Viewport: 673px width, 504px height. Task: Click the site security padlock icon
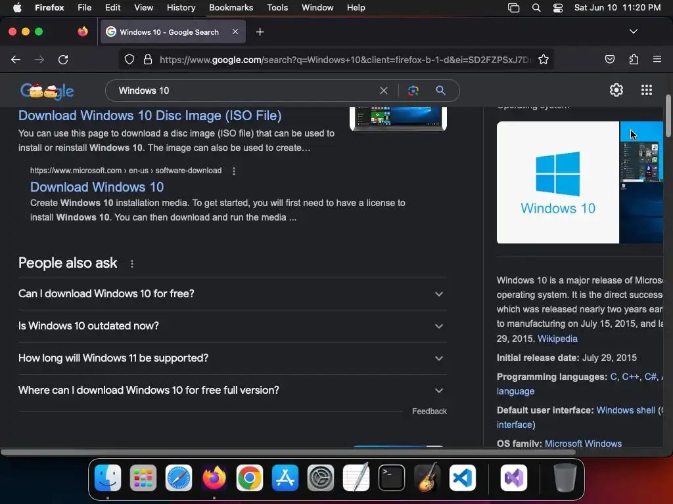(148, 60)
